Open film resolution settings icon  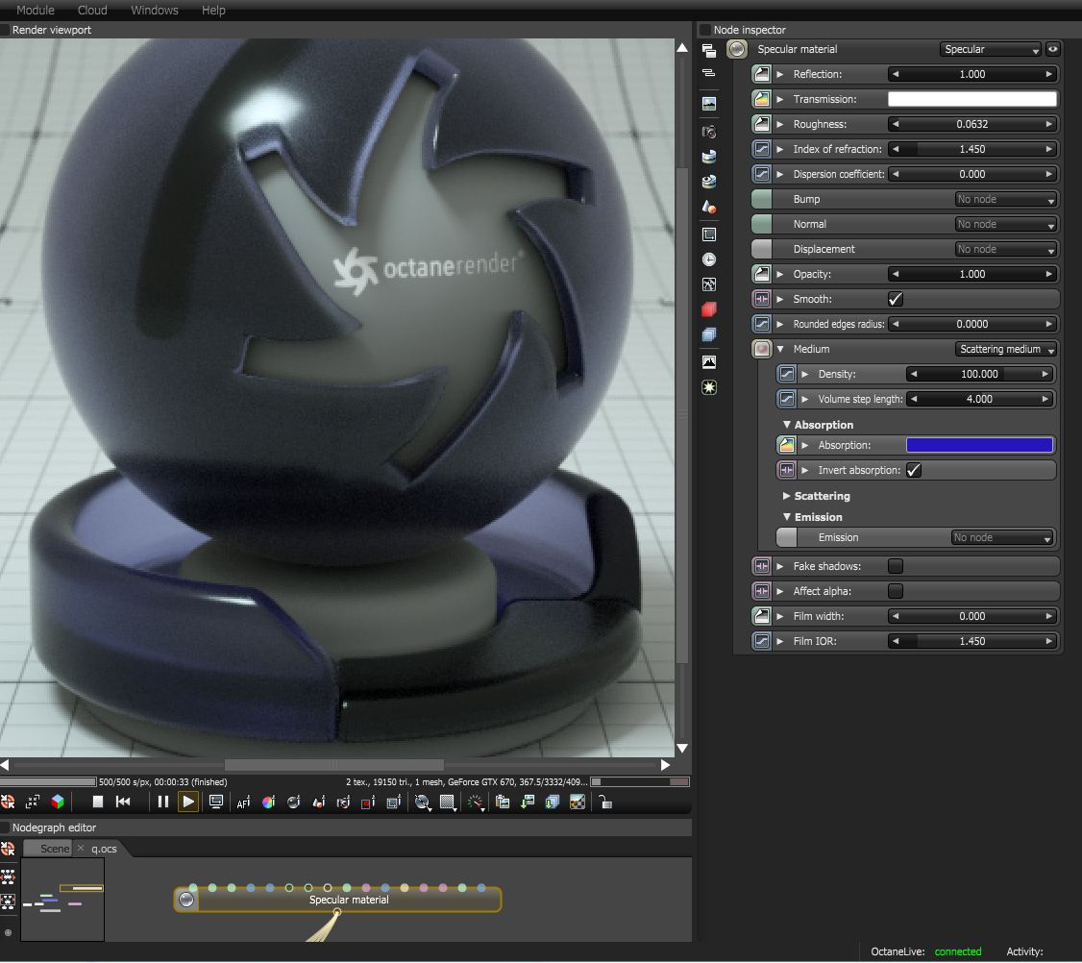[x=709, y=234]
